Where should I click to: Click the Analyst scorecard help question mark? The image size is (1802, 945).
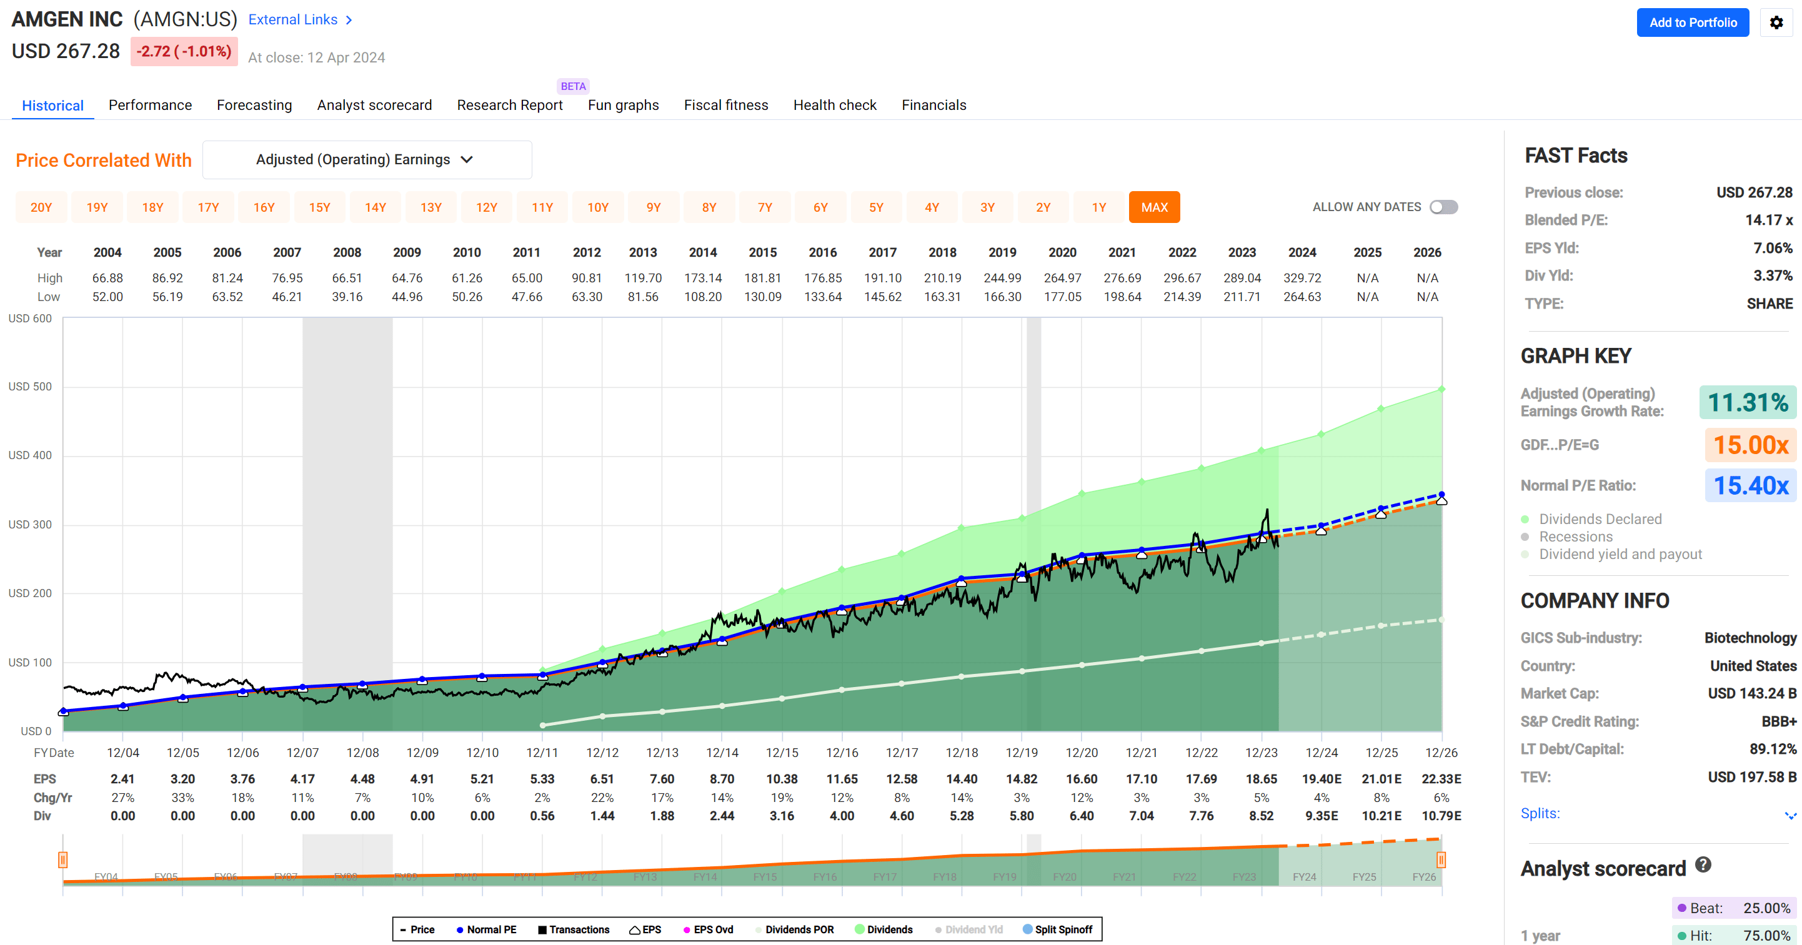click(x=1703, y=867)
